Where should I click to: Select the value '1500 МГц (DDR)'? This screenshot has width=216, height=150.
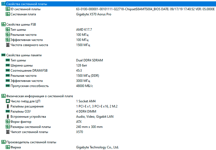[x=87, y=76]
